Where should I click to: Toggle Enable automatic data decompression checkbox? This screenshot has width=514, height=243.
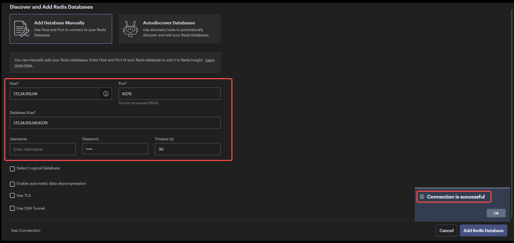click(x=12, y=184)
